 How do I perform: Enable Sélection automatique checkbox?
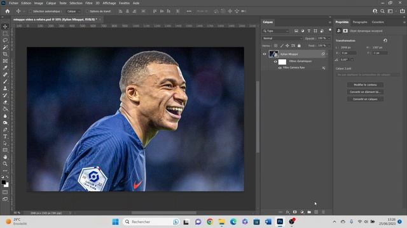30,11
